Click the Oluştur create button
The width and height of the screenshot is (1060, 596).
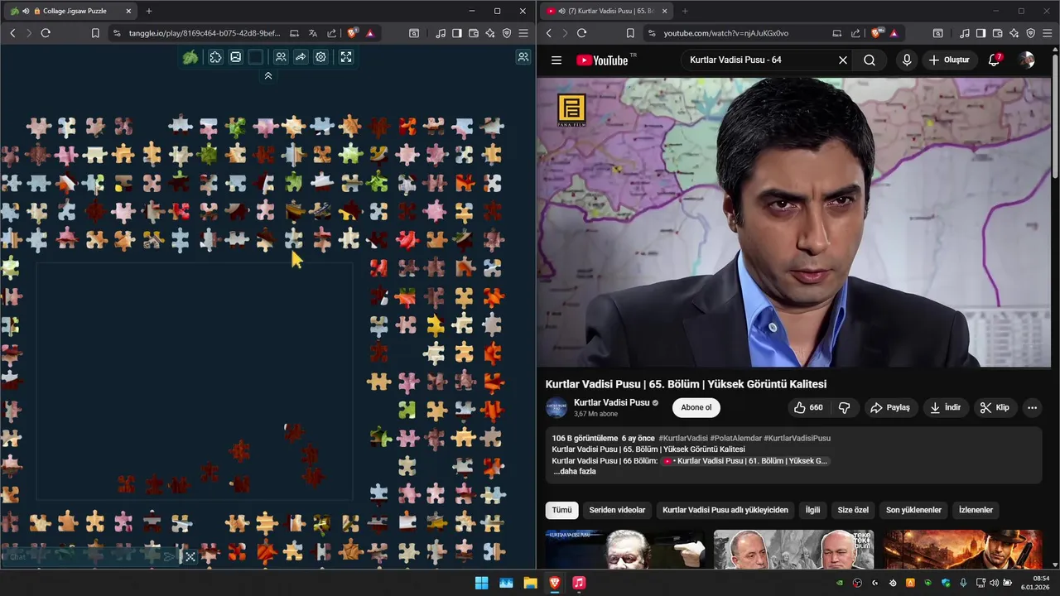point(949,60)
